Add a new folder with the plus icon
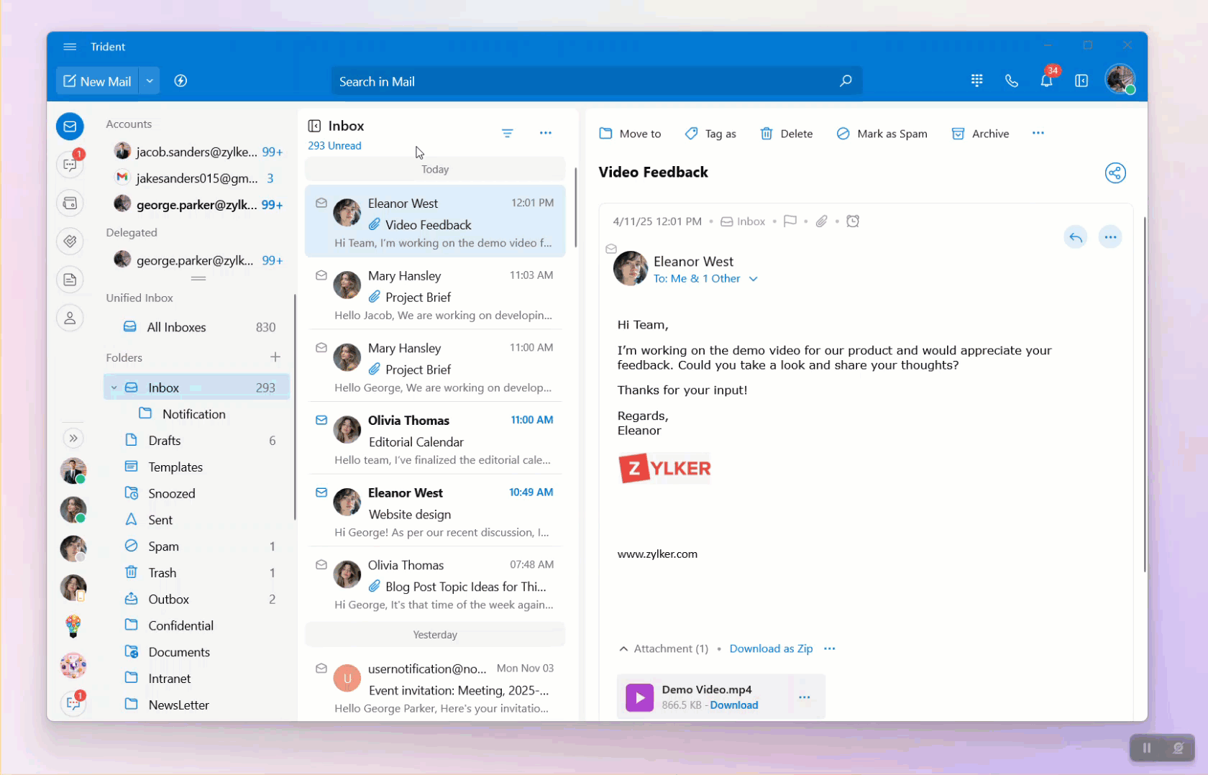 tap(275, 357)
